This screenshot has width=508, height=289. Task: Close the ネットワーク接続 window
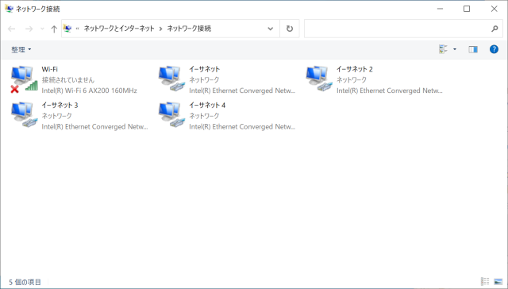pos(494,9)
